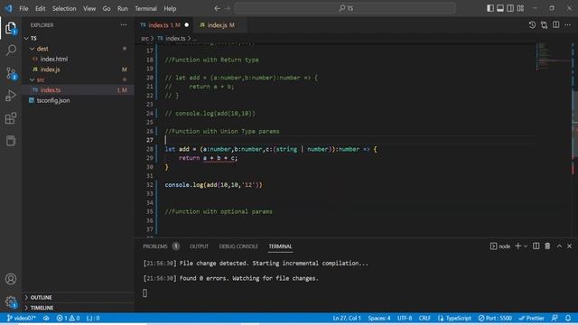Open the Help menu
The width and height of the screenshot is (578, 325).
point(170,8)
